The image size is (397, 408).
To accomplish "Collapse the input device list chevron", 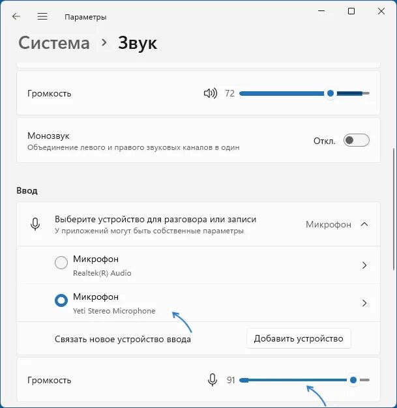I will click(x=364, y=224).
